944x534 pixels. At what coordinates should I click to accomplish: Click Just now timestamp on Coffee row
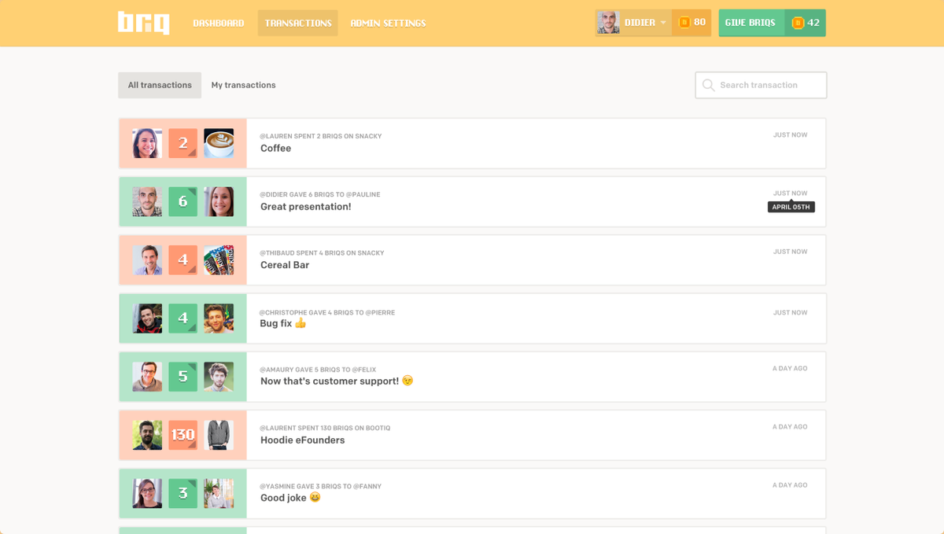790,135
